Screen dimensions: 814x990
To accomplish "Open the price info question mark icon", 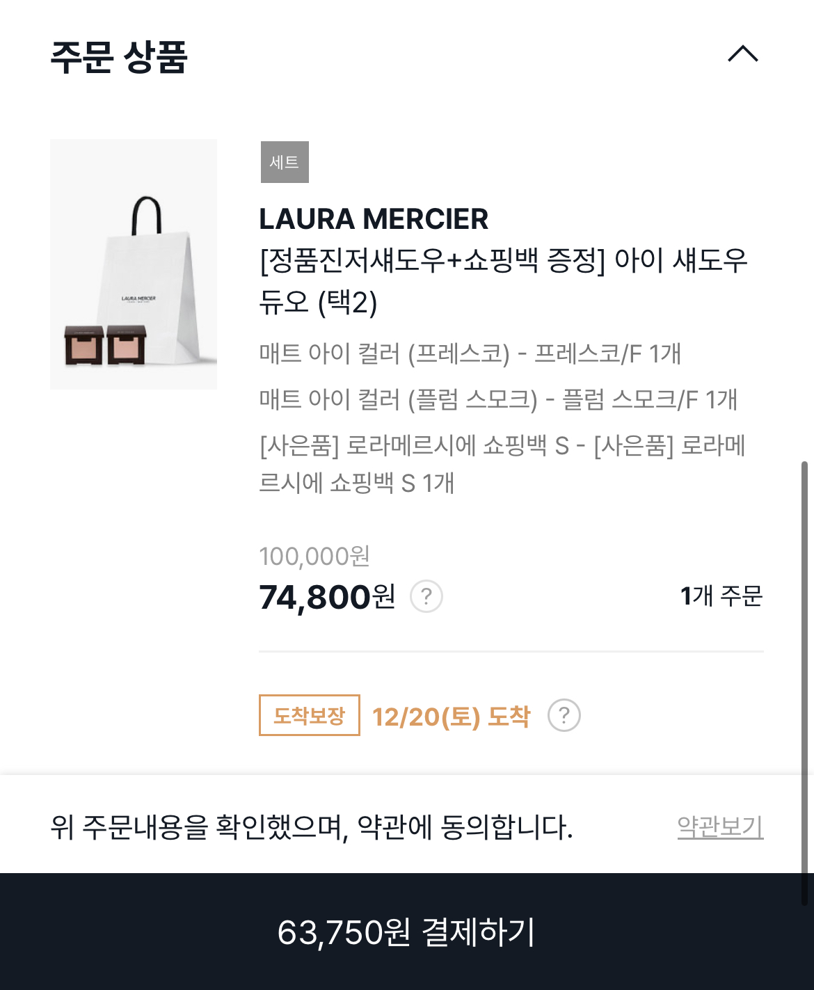I will point(426,596).
